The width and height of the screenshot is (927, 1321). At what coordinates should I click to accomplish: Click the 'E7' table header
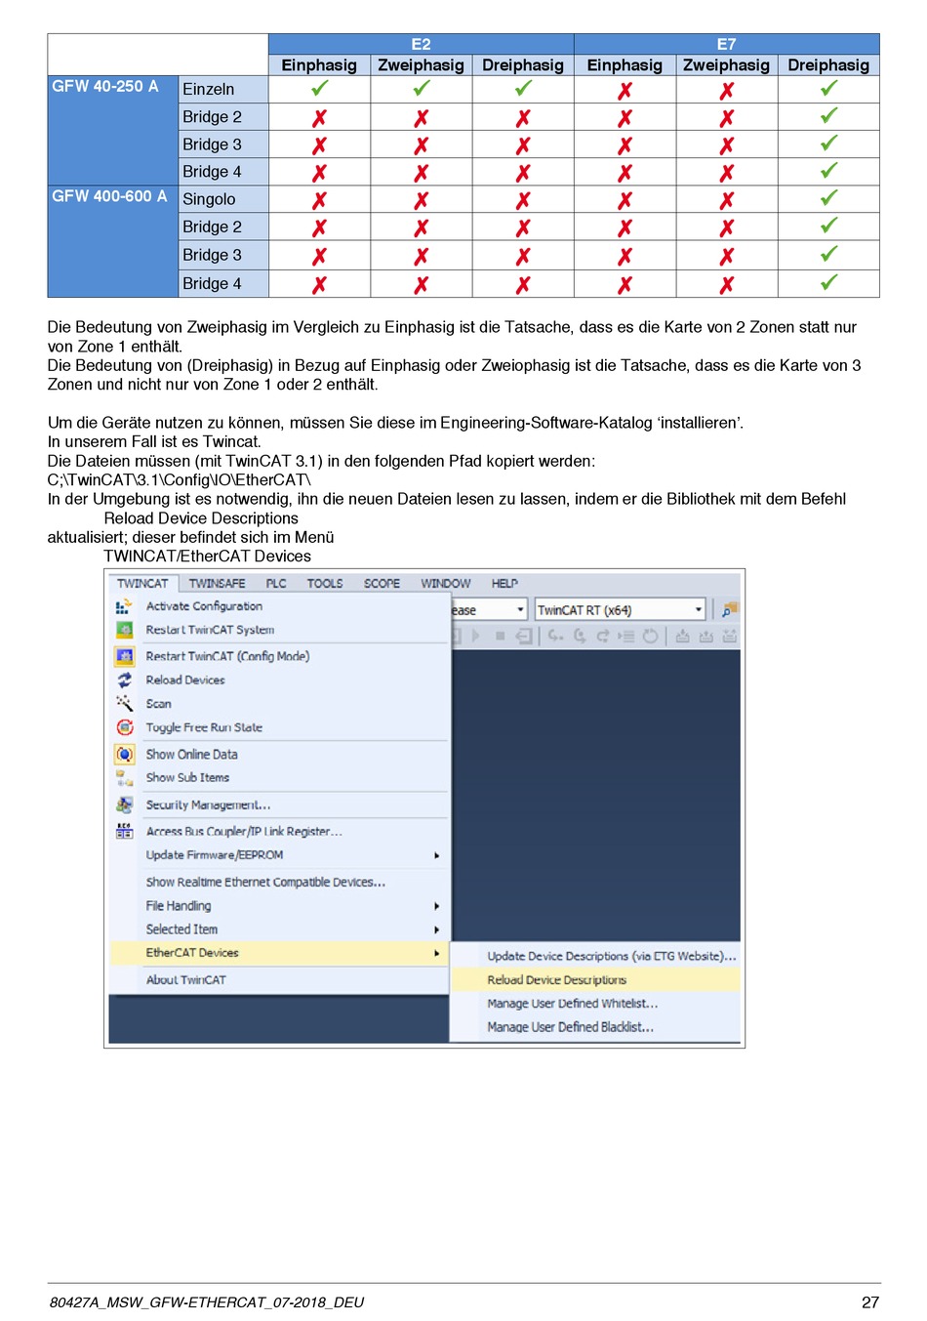pos(727,44)
